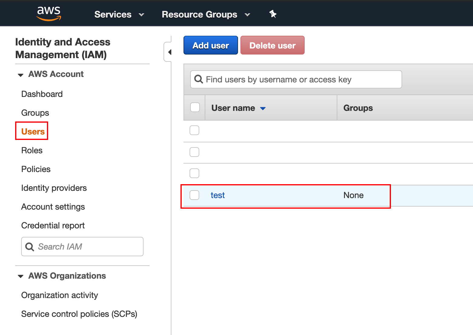Click the Identity and Access Management (IAM) heading

(x=63, y=48)
